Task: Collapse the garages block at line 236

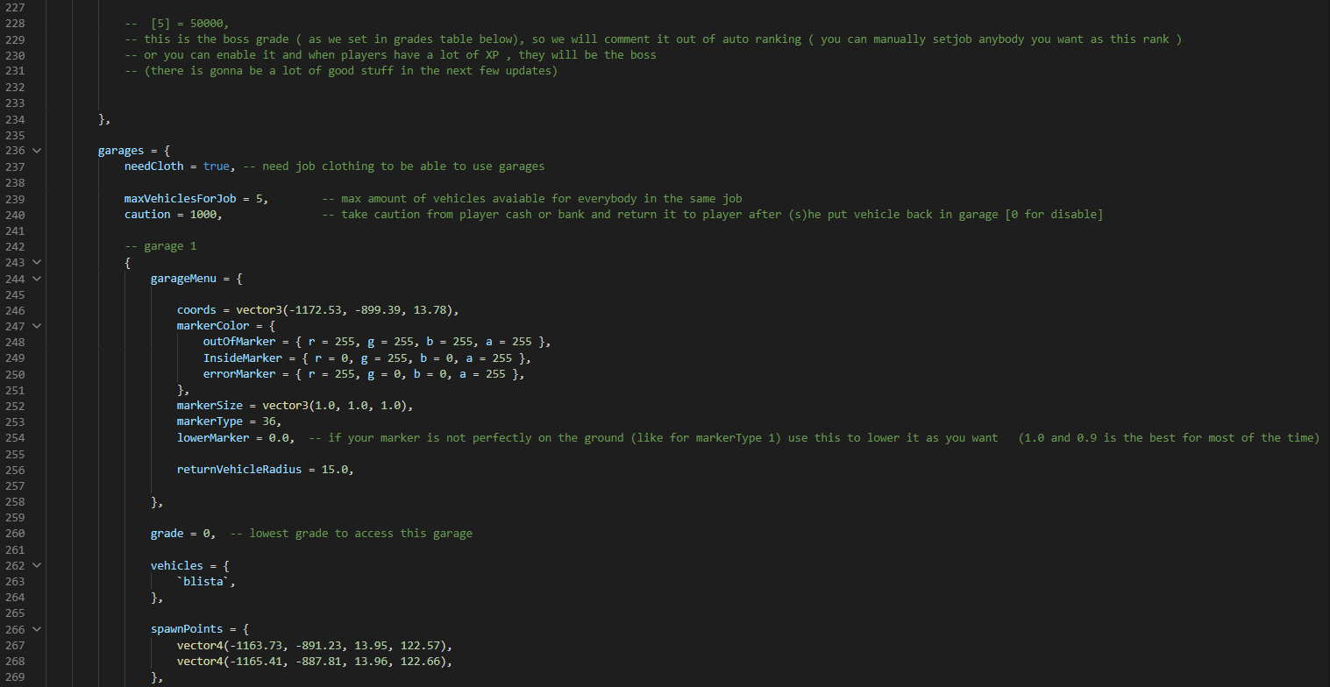Action: 36,151
